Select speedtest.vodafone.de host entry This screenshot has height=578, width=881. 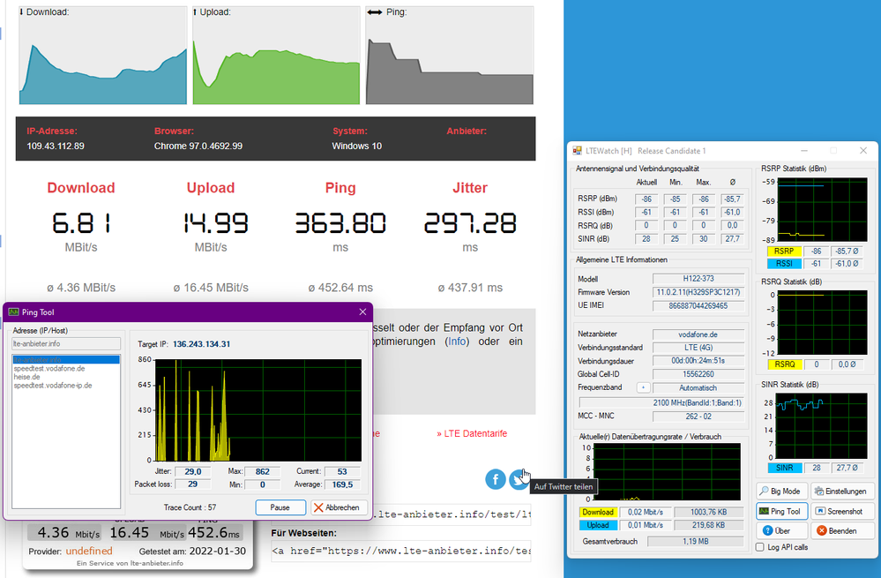point(49,369)
